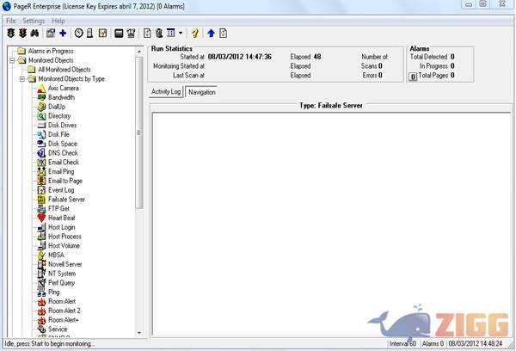The width and height of the screenshot is (516, 351).
Task: Click the 0 button beside Total Pages
Action: (413, 77)
